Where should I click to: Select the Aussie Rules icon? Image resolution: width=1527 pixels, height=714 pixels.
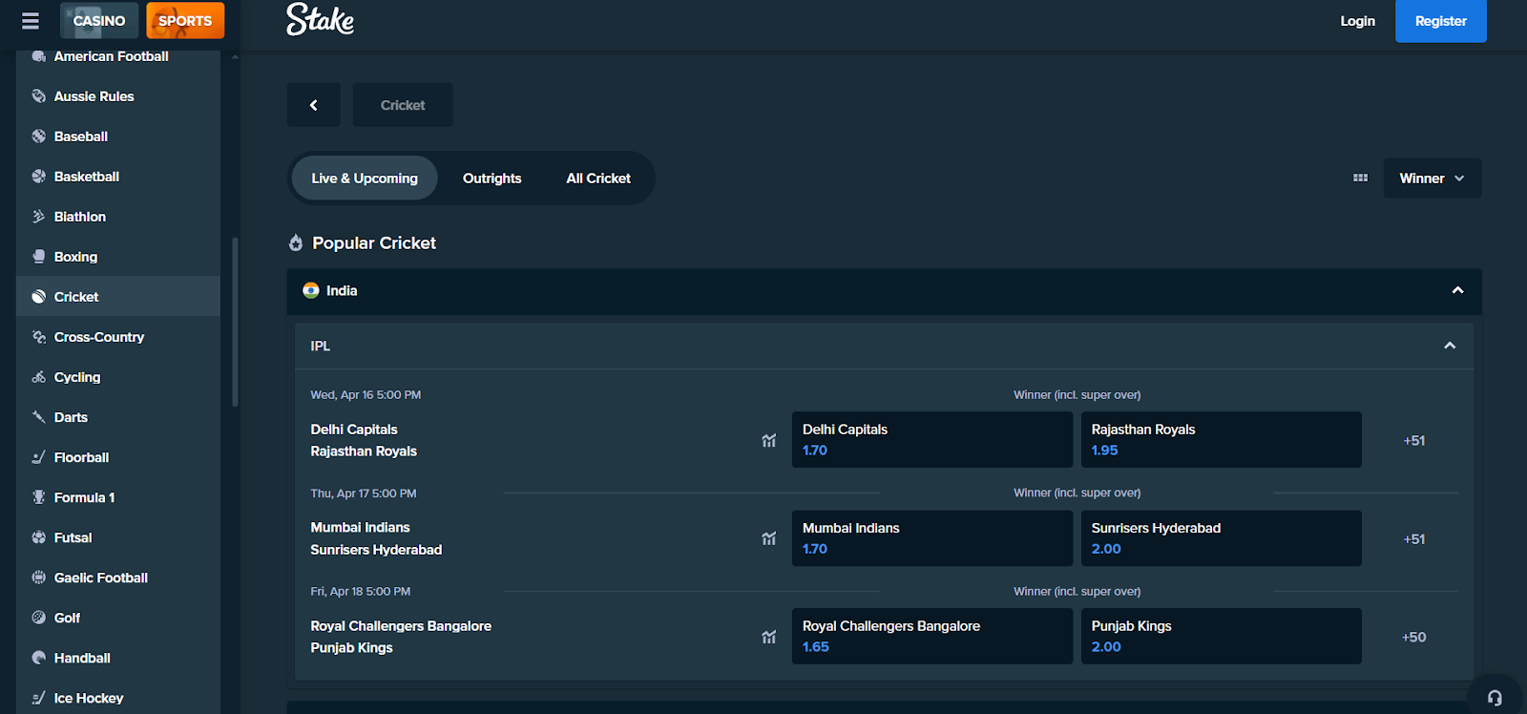[38, 96]
